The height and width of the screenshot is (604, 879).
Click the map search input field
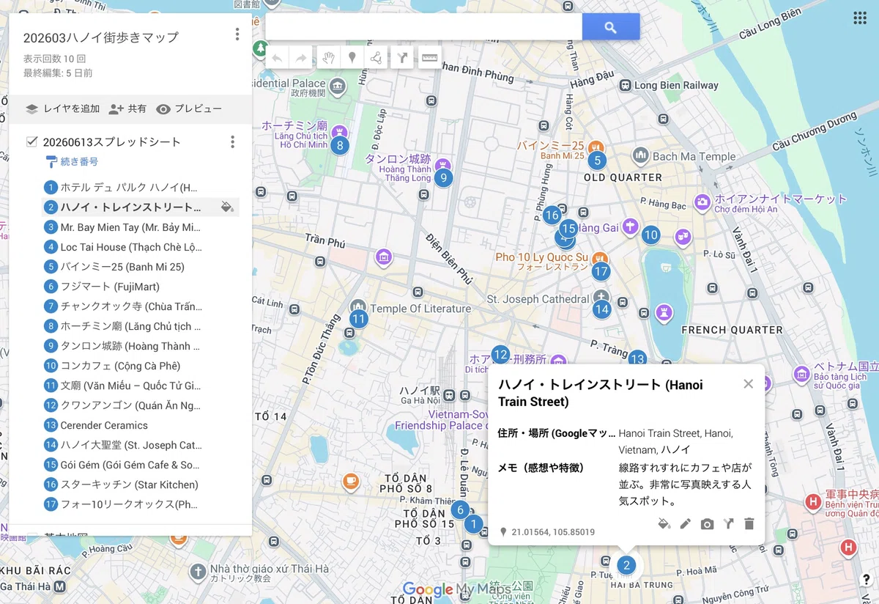pos(423,28)
